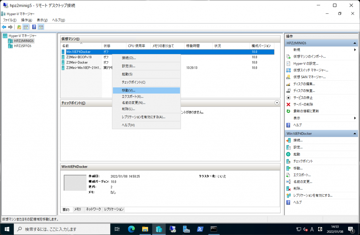The height and width of the screenshot is (235, 360).
Task: Collapse the Win10EP4Docker actions section
Action: pyautogui.click(x=355, y=134)
